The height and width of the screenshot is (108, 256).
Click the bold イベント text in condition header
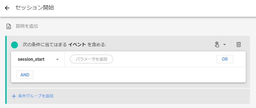[77, 45]
